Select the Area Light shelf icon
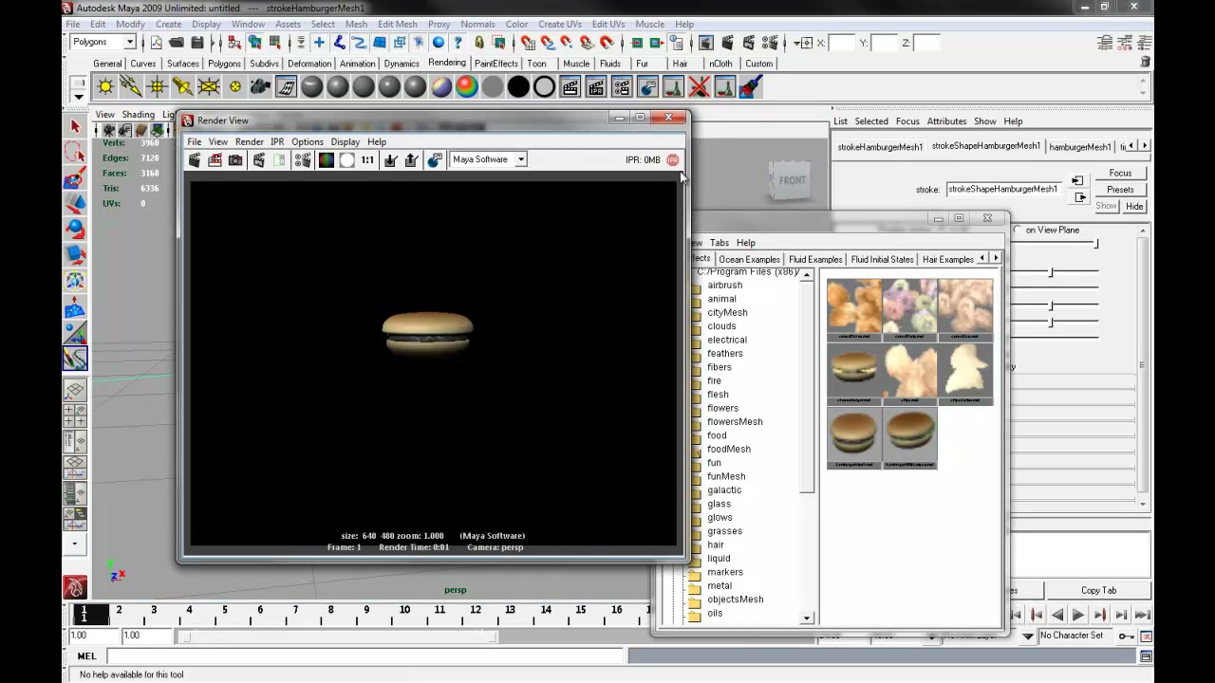 tap(209, 87)
